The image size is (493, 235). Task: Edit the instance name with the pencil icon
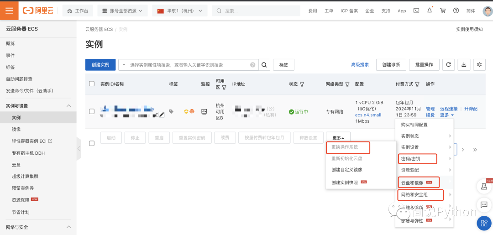point(162,115)
